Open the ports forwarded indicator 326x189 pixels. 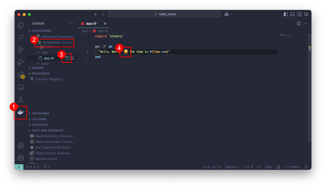click(x=47, y=167)
